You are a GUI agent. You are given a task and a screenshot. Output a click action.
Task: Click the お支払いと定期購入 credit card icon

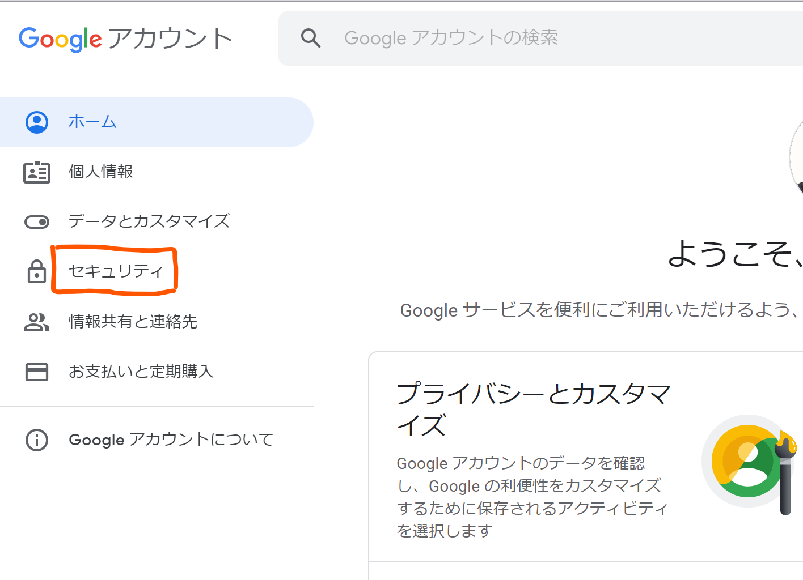click(x=37, y=372)
